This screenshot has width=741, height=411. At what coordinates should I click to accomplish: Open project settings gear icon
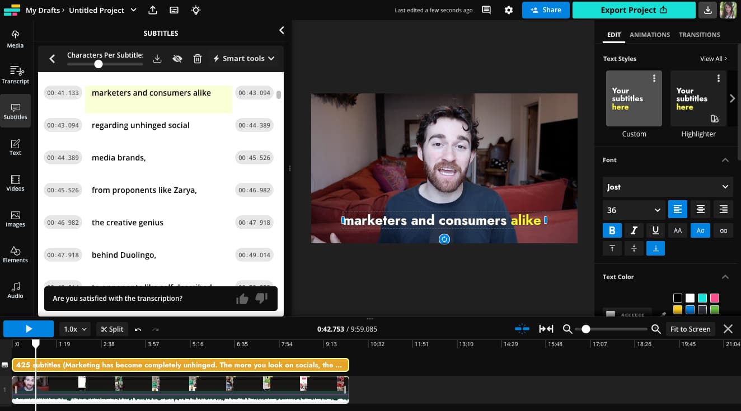click(x=508, y=10)
